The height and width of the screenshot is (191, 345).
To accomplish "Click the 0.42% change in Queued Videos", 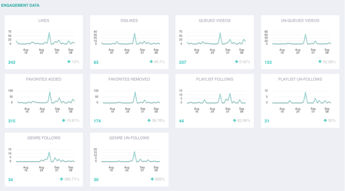I will point(244,62).
